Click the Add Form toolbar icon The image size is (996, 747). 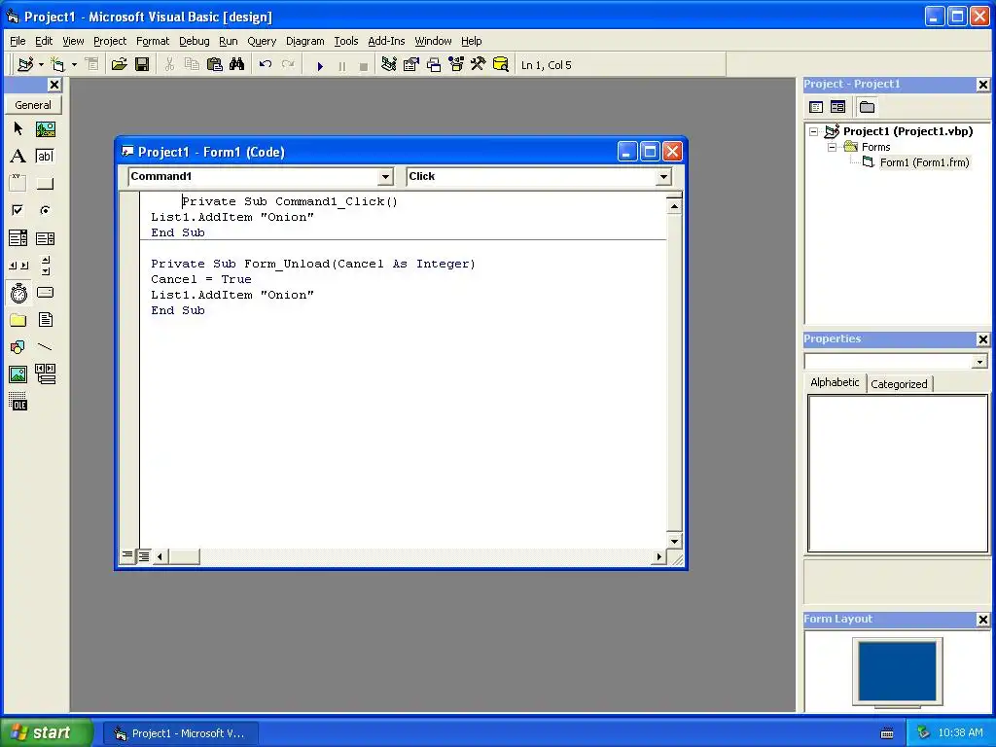(x=57, y=65)
